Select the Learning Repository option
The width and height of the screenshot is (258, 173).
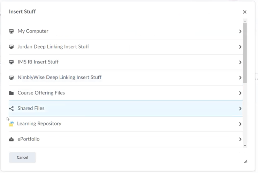[x=126, y=124]
